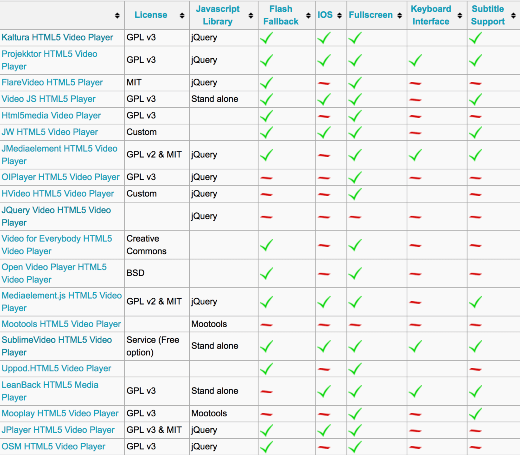Open Mediaelement.js HTML5 Video Player link
Screen dimensions: 520x455
[62, 302]
